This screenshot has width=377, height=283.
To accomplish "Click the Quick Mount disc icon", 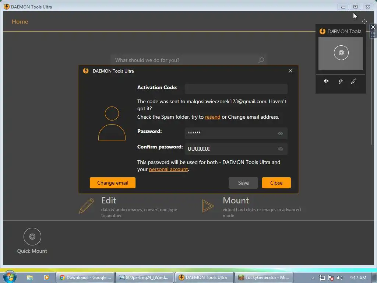I will coord(32,237).
